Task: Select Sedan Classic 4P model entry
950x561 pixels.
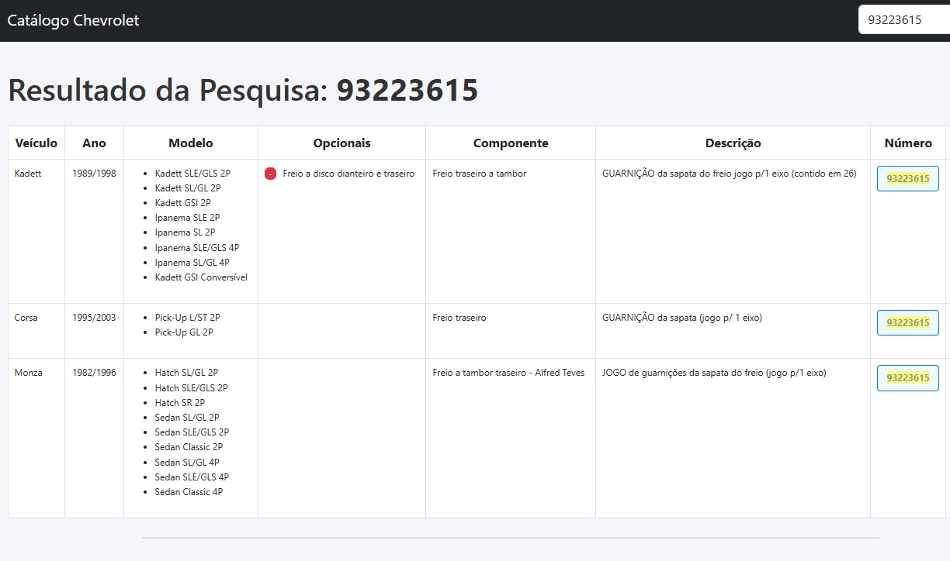Action: coord(189,492)
